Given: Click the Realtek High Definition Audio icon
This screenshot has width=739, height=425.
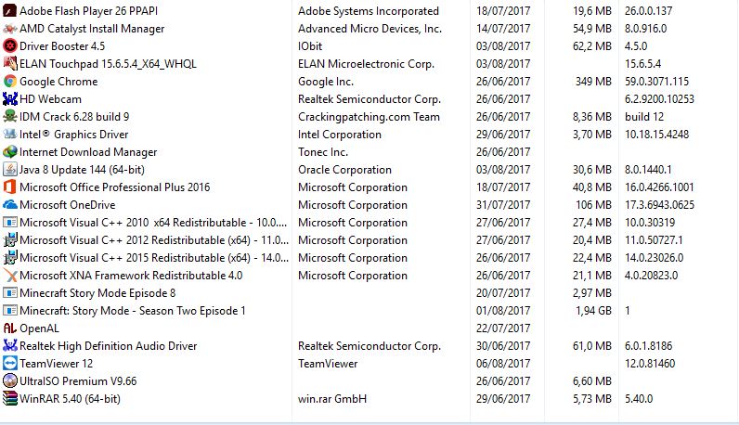Looking at the screenshot, I should tap(10, 346).
